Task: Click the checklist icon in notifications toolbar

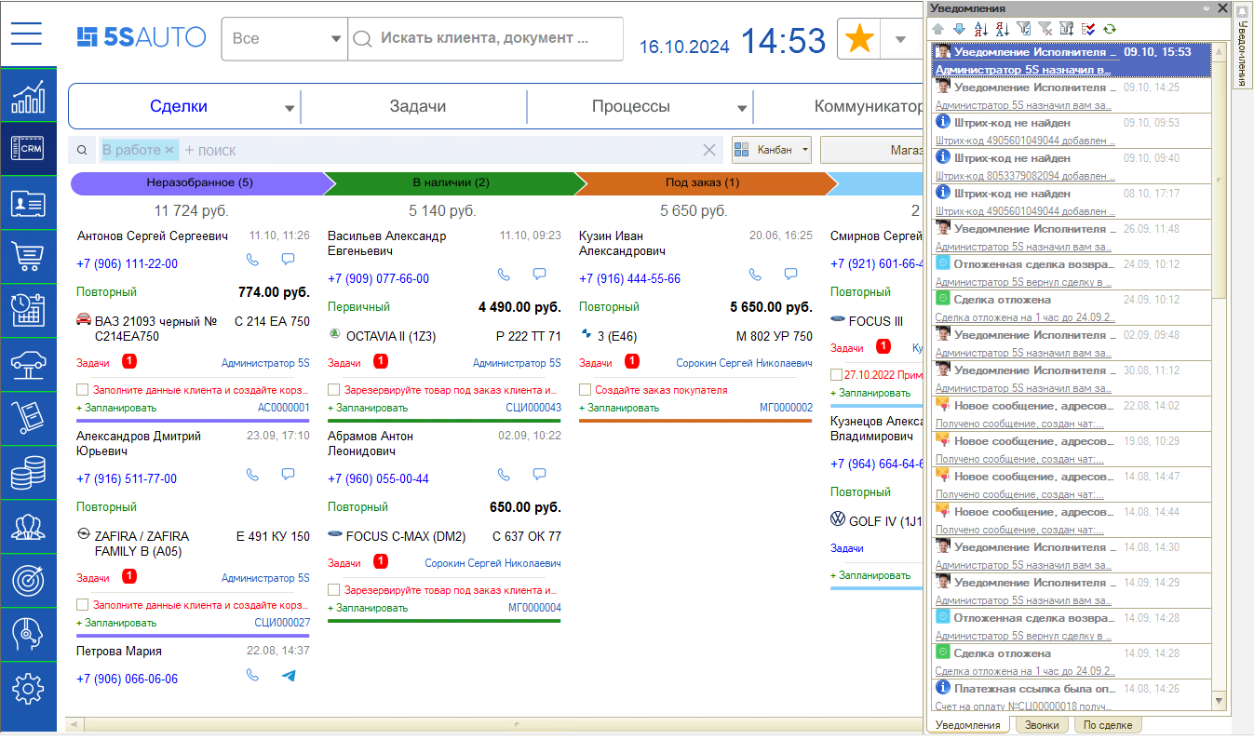Action: click(1088, 29)
